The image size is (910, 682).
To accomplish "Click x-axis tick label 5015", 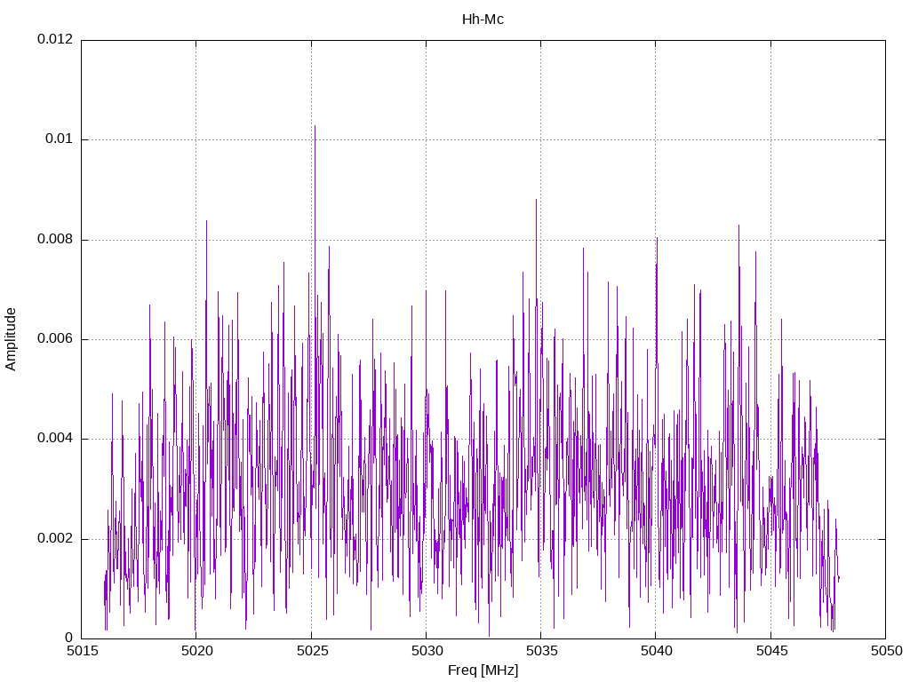I will click(x=82, y=651).
